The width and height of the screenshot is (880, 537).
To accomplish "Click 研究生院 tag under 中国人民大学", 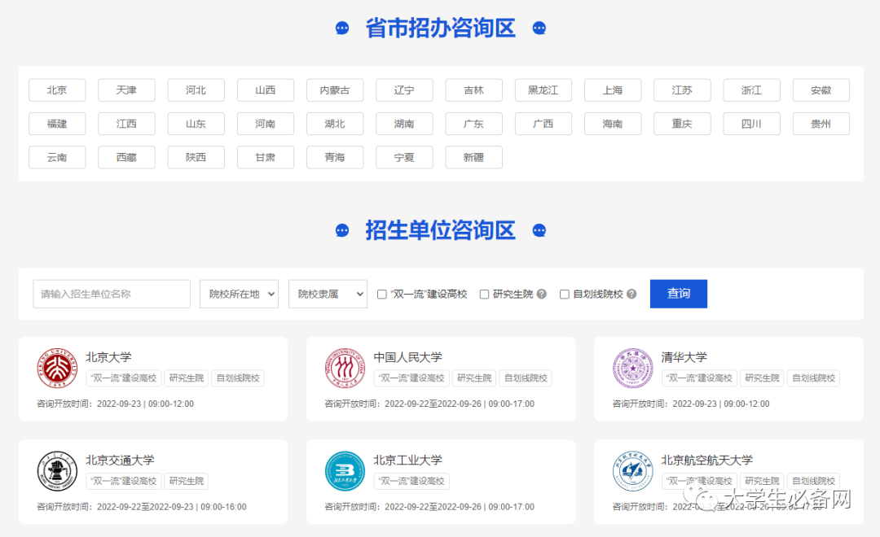I will point(474,378).
